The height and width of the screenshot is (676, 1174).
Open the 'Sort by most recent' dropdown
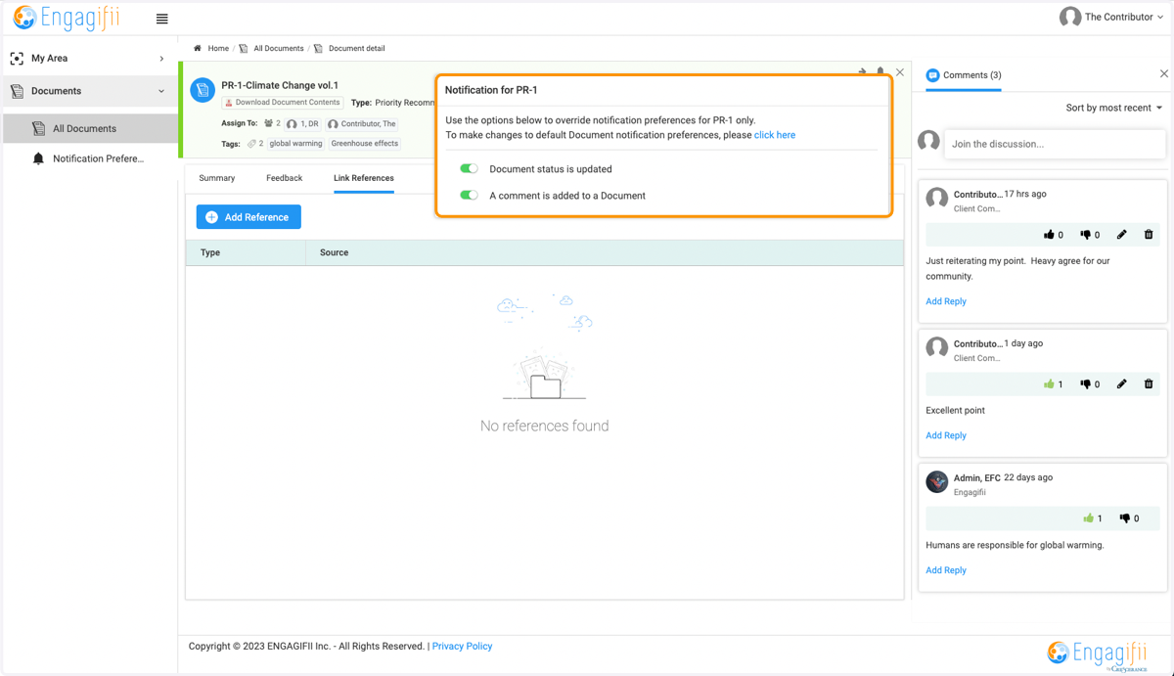coord(1114,108)
